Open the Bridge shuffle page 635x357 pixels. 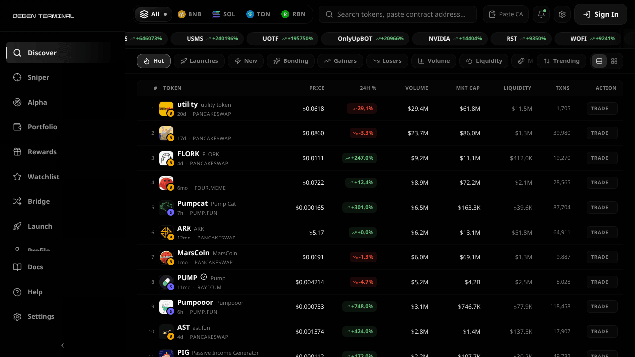59,201
